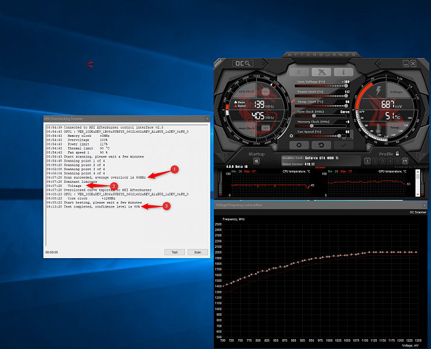The width and height of the screenshot is (431, 349).
Task: Click the reset arrow button
Action: [x=321, y=145]
